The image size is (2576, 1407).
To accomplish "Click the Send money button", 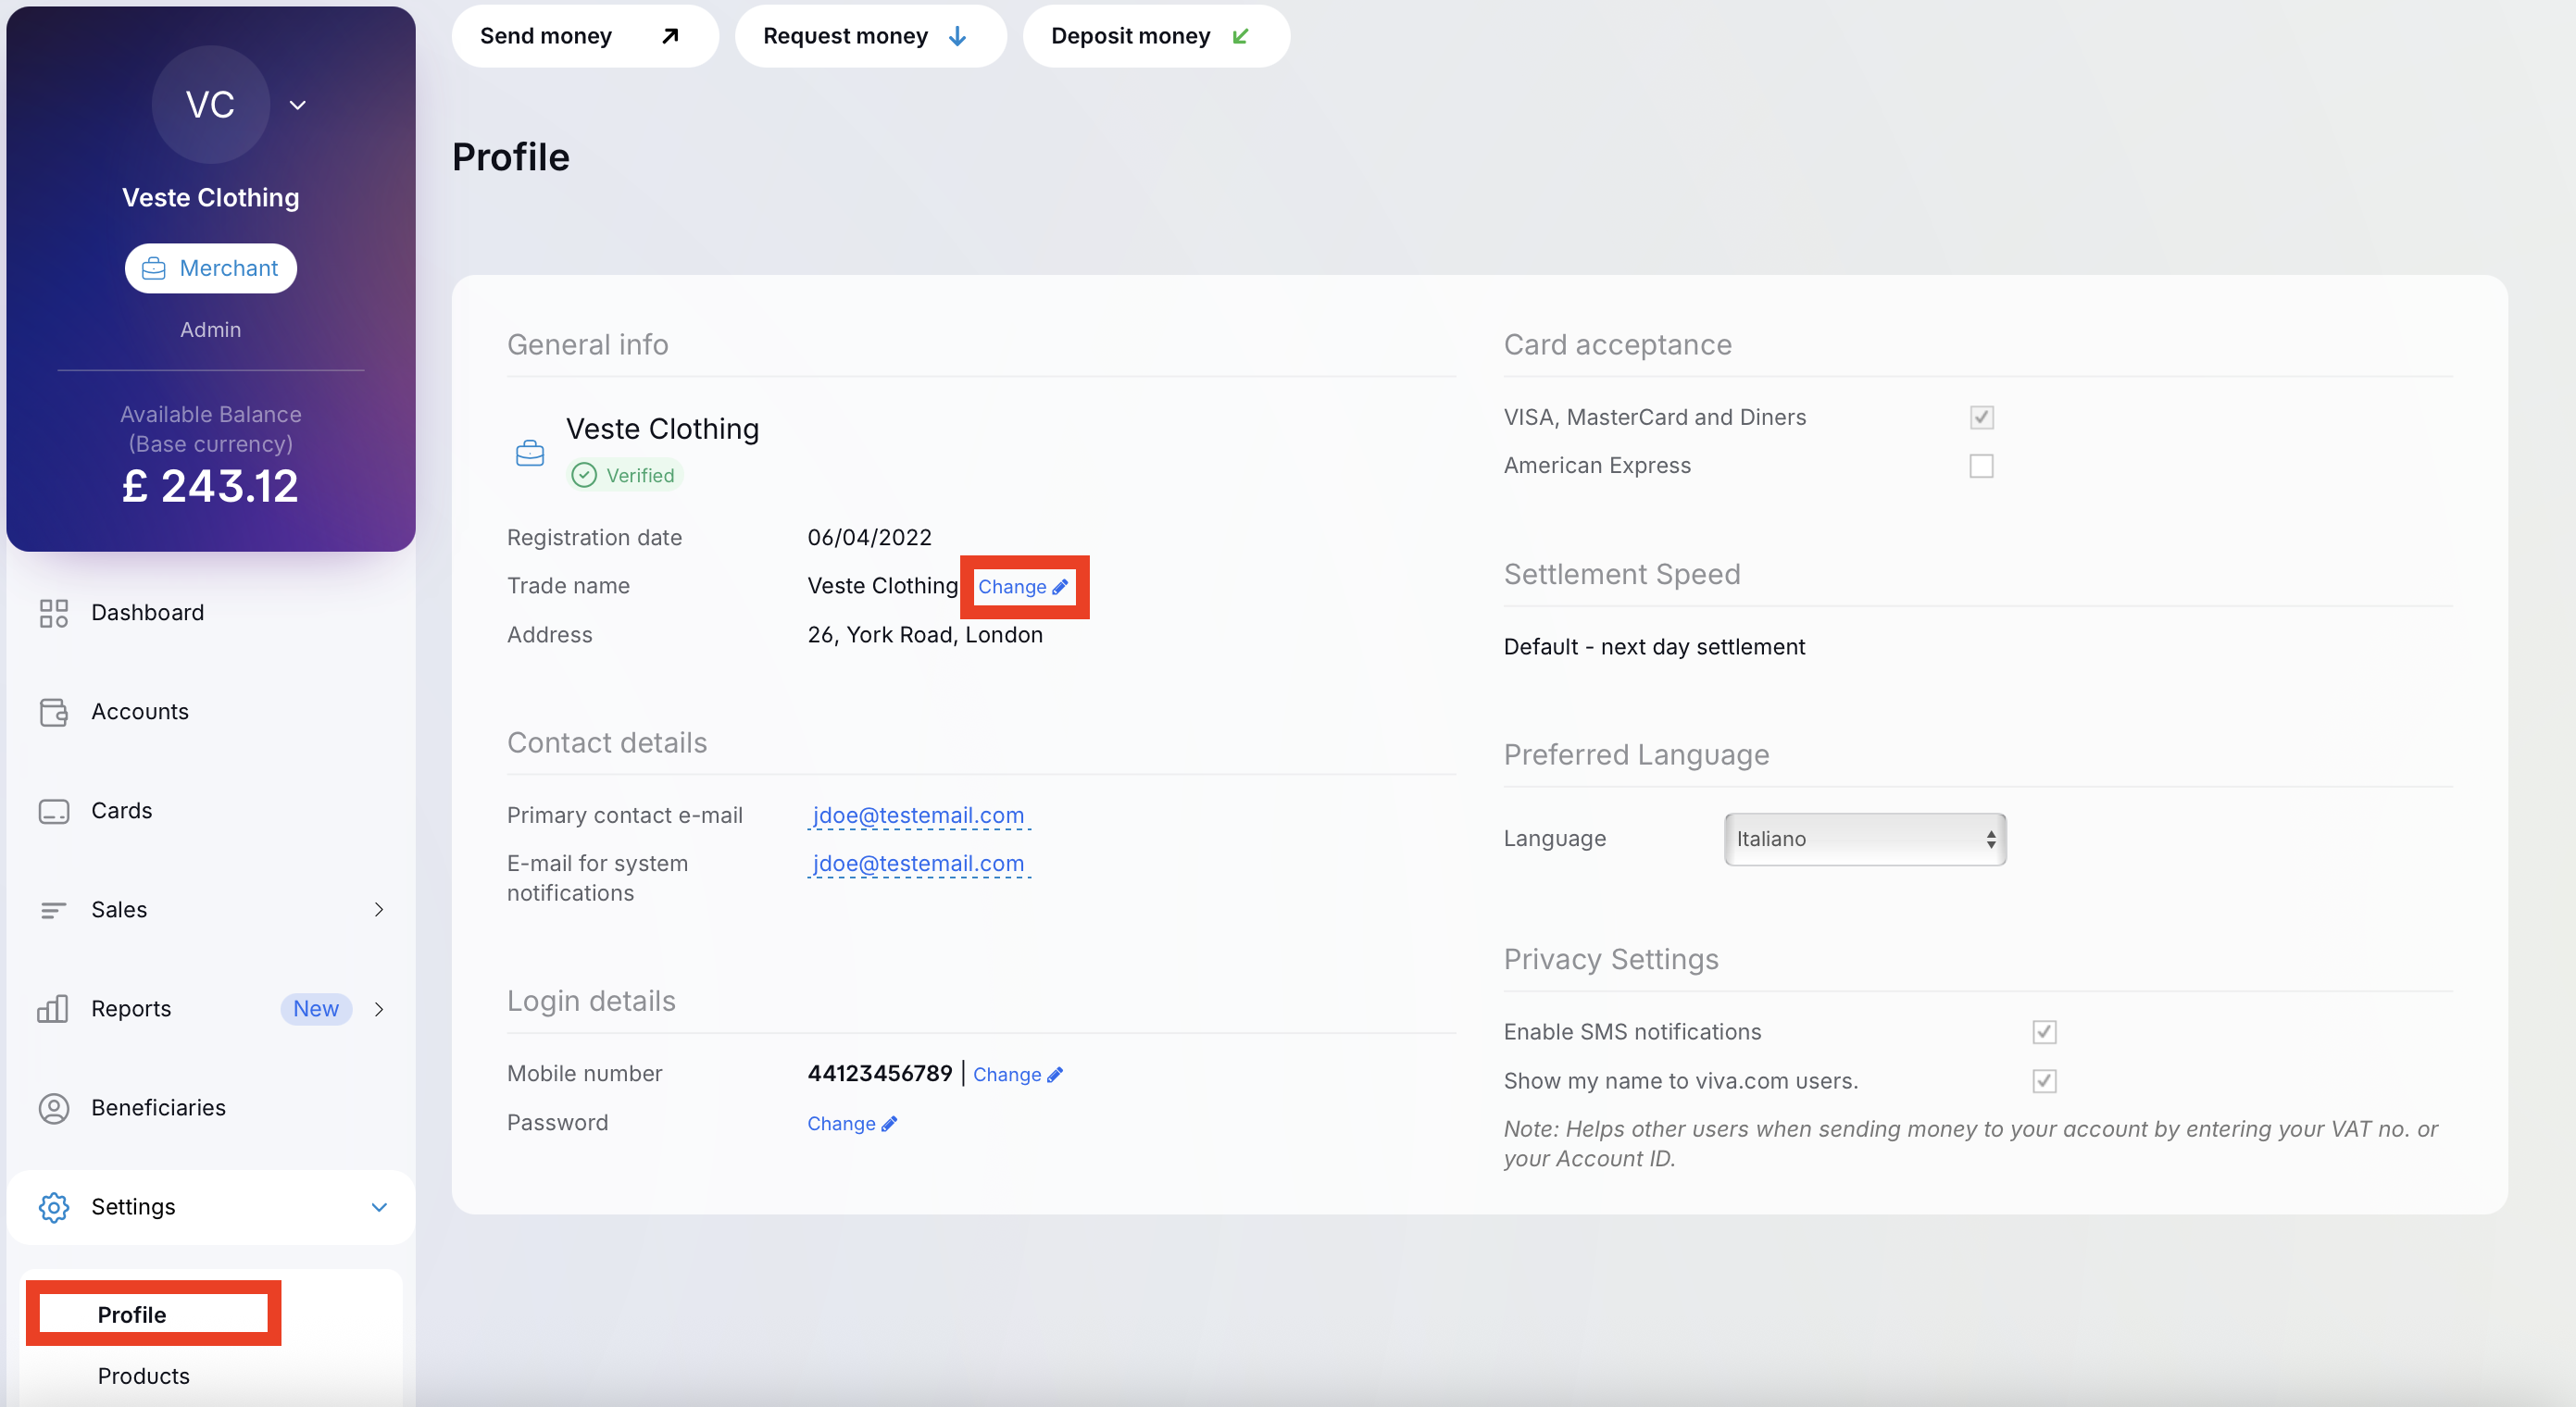I will pos(584,36).
